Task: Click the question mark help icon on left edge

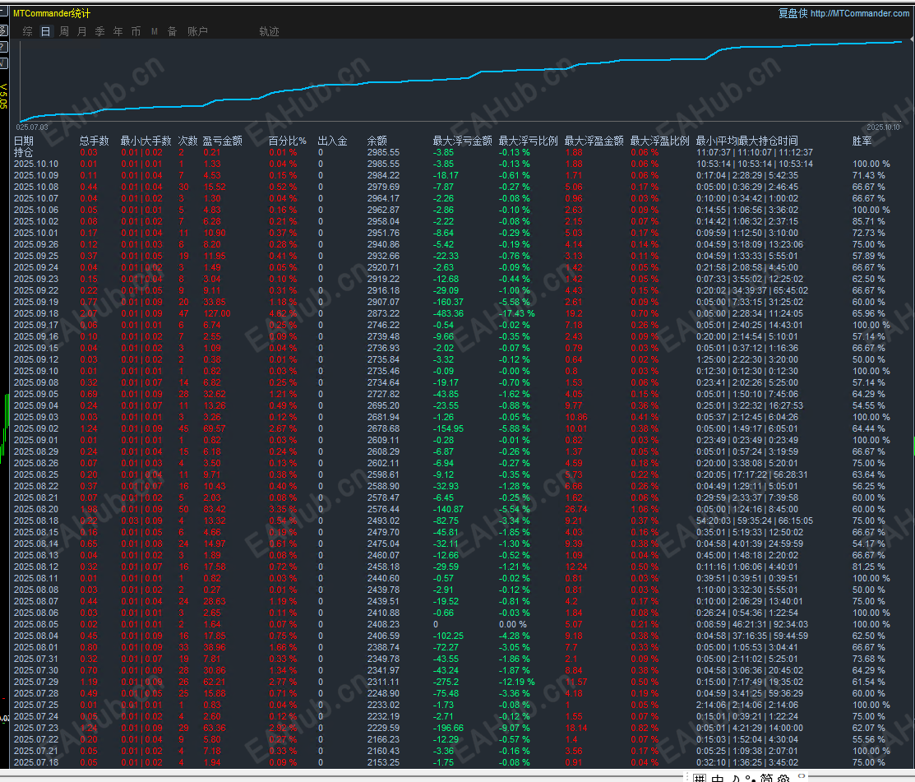Action: coord(3,47)
